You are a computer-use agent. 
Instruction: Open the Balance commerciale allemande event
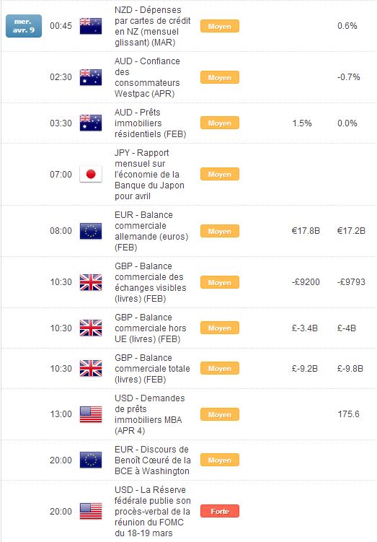click(151, 231)
